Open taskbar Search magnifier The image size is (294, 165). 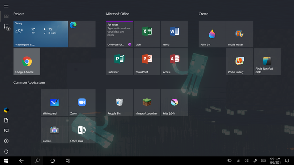pyautogui.click(x=37, y=161)
